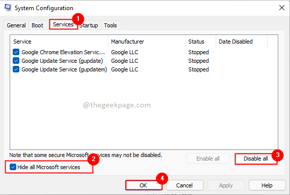Toggle Google Update Service (gupdatem) checkbox
This screenshot has width=290, height=195.
tap(16, 69)
